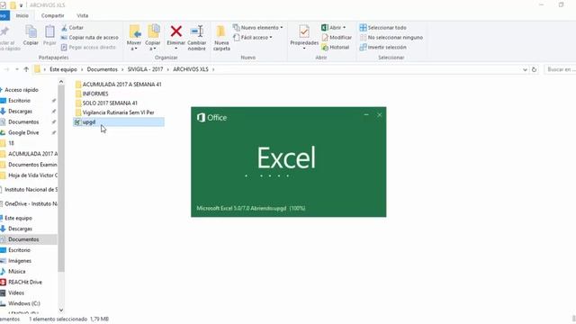
Task: Select Acceso rápido in navigation pane
Action: pyautogui.click(x=22, y=90)
